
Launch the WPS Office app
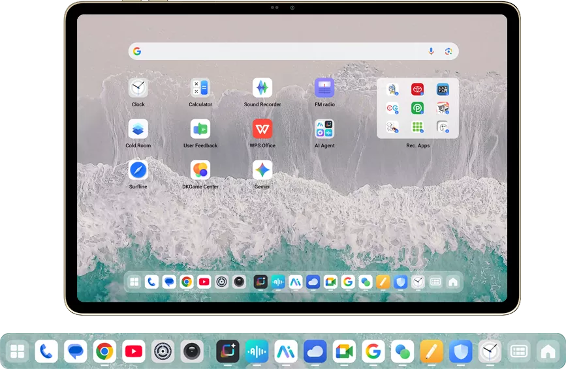tap(262, 129)
